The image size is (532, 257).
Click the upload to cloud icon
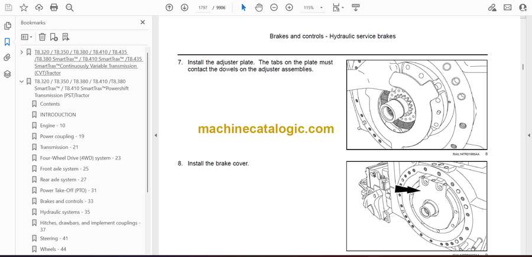pyautogui.click(x=39, y=8)
